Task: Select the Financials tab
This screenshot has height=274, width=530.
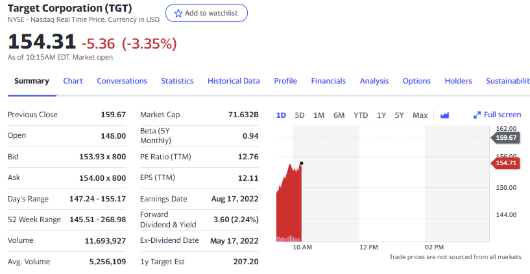Action: coord(328,81)
